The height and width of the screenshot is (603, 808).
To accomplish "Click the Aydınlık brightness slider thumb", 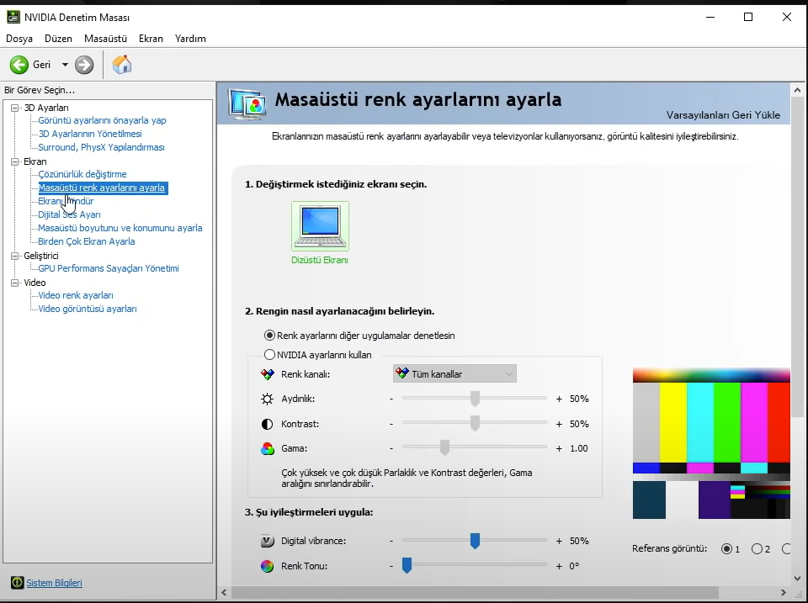I will 475,399.
